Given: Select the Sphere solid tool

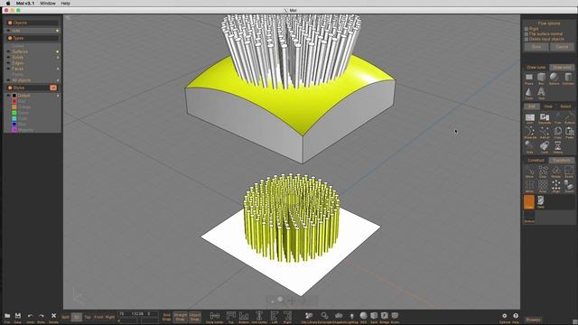Looking at the screenshot, I should click(x=554, y=79).
